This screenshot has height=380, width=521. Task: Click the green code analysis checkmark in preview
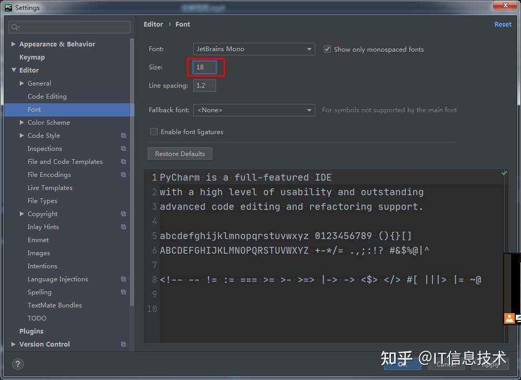[503, 172]
